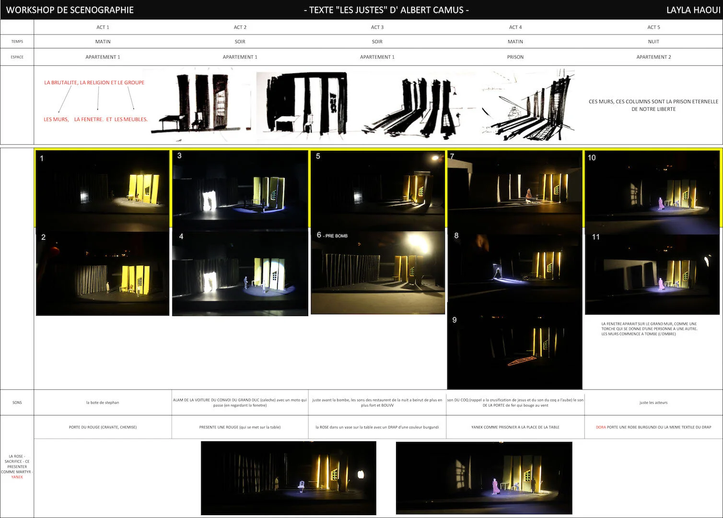Click the sound note starting "son DU COQ"
The width and height of the screenshot is (723, 518).
pyautogui.click(x=515, y=402)
